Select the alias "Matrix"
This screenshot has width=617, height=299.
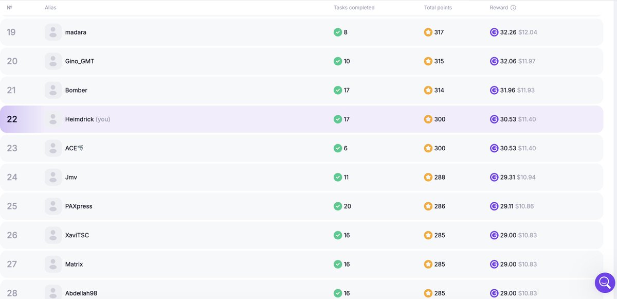74,264
